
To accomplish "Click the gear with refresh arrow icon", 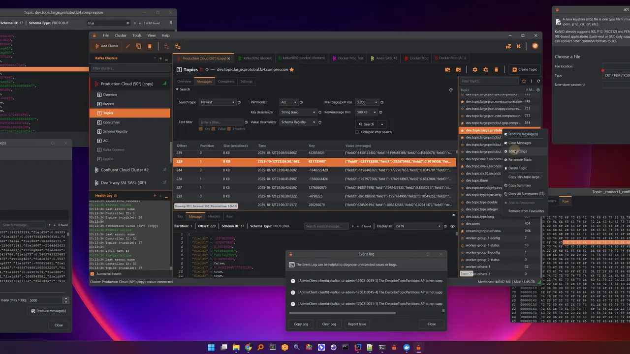I will coord(486,70).
